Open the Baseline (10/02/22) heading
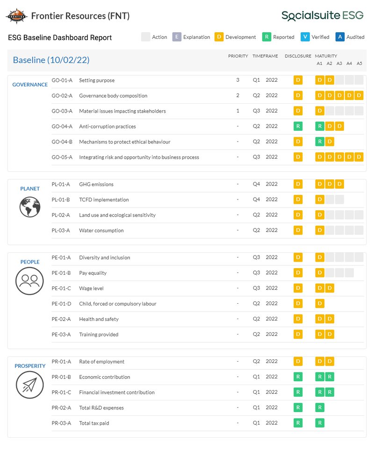Viewport: 374px width, 463px height. (51, 60)
